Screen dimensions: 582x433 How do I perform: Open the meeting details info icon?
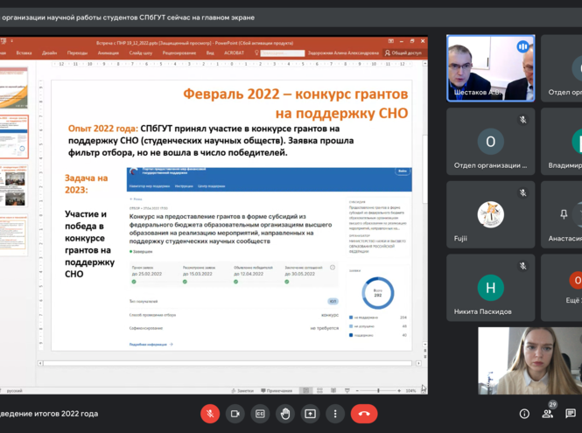524,414
